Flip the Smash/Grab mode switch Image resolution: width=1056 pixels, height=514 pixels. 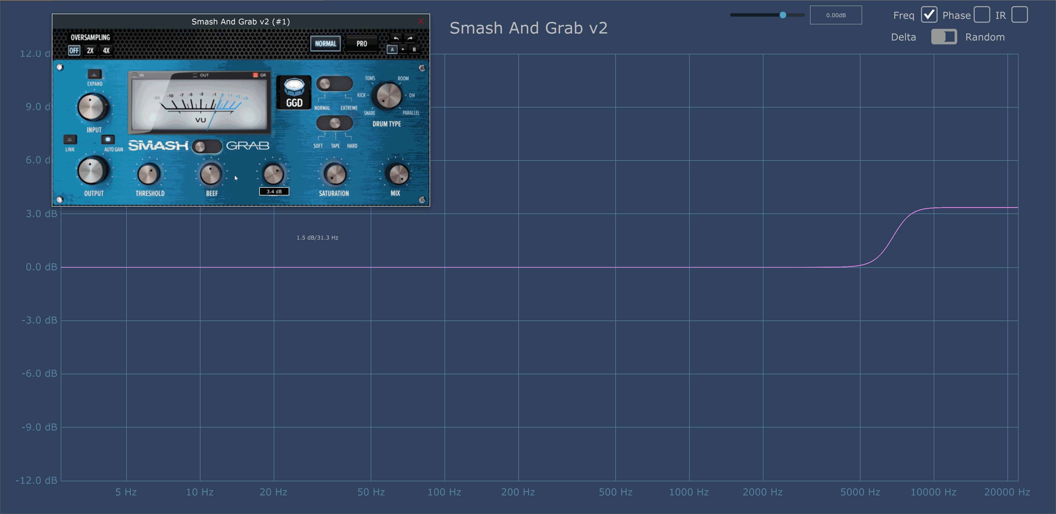[x=207, y=146]
